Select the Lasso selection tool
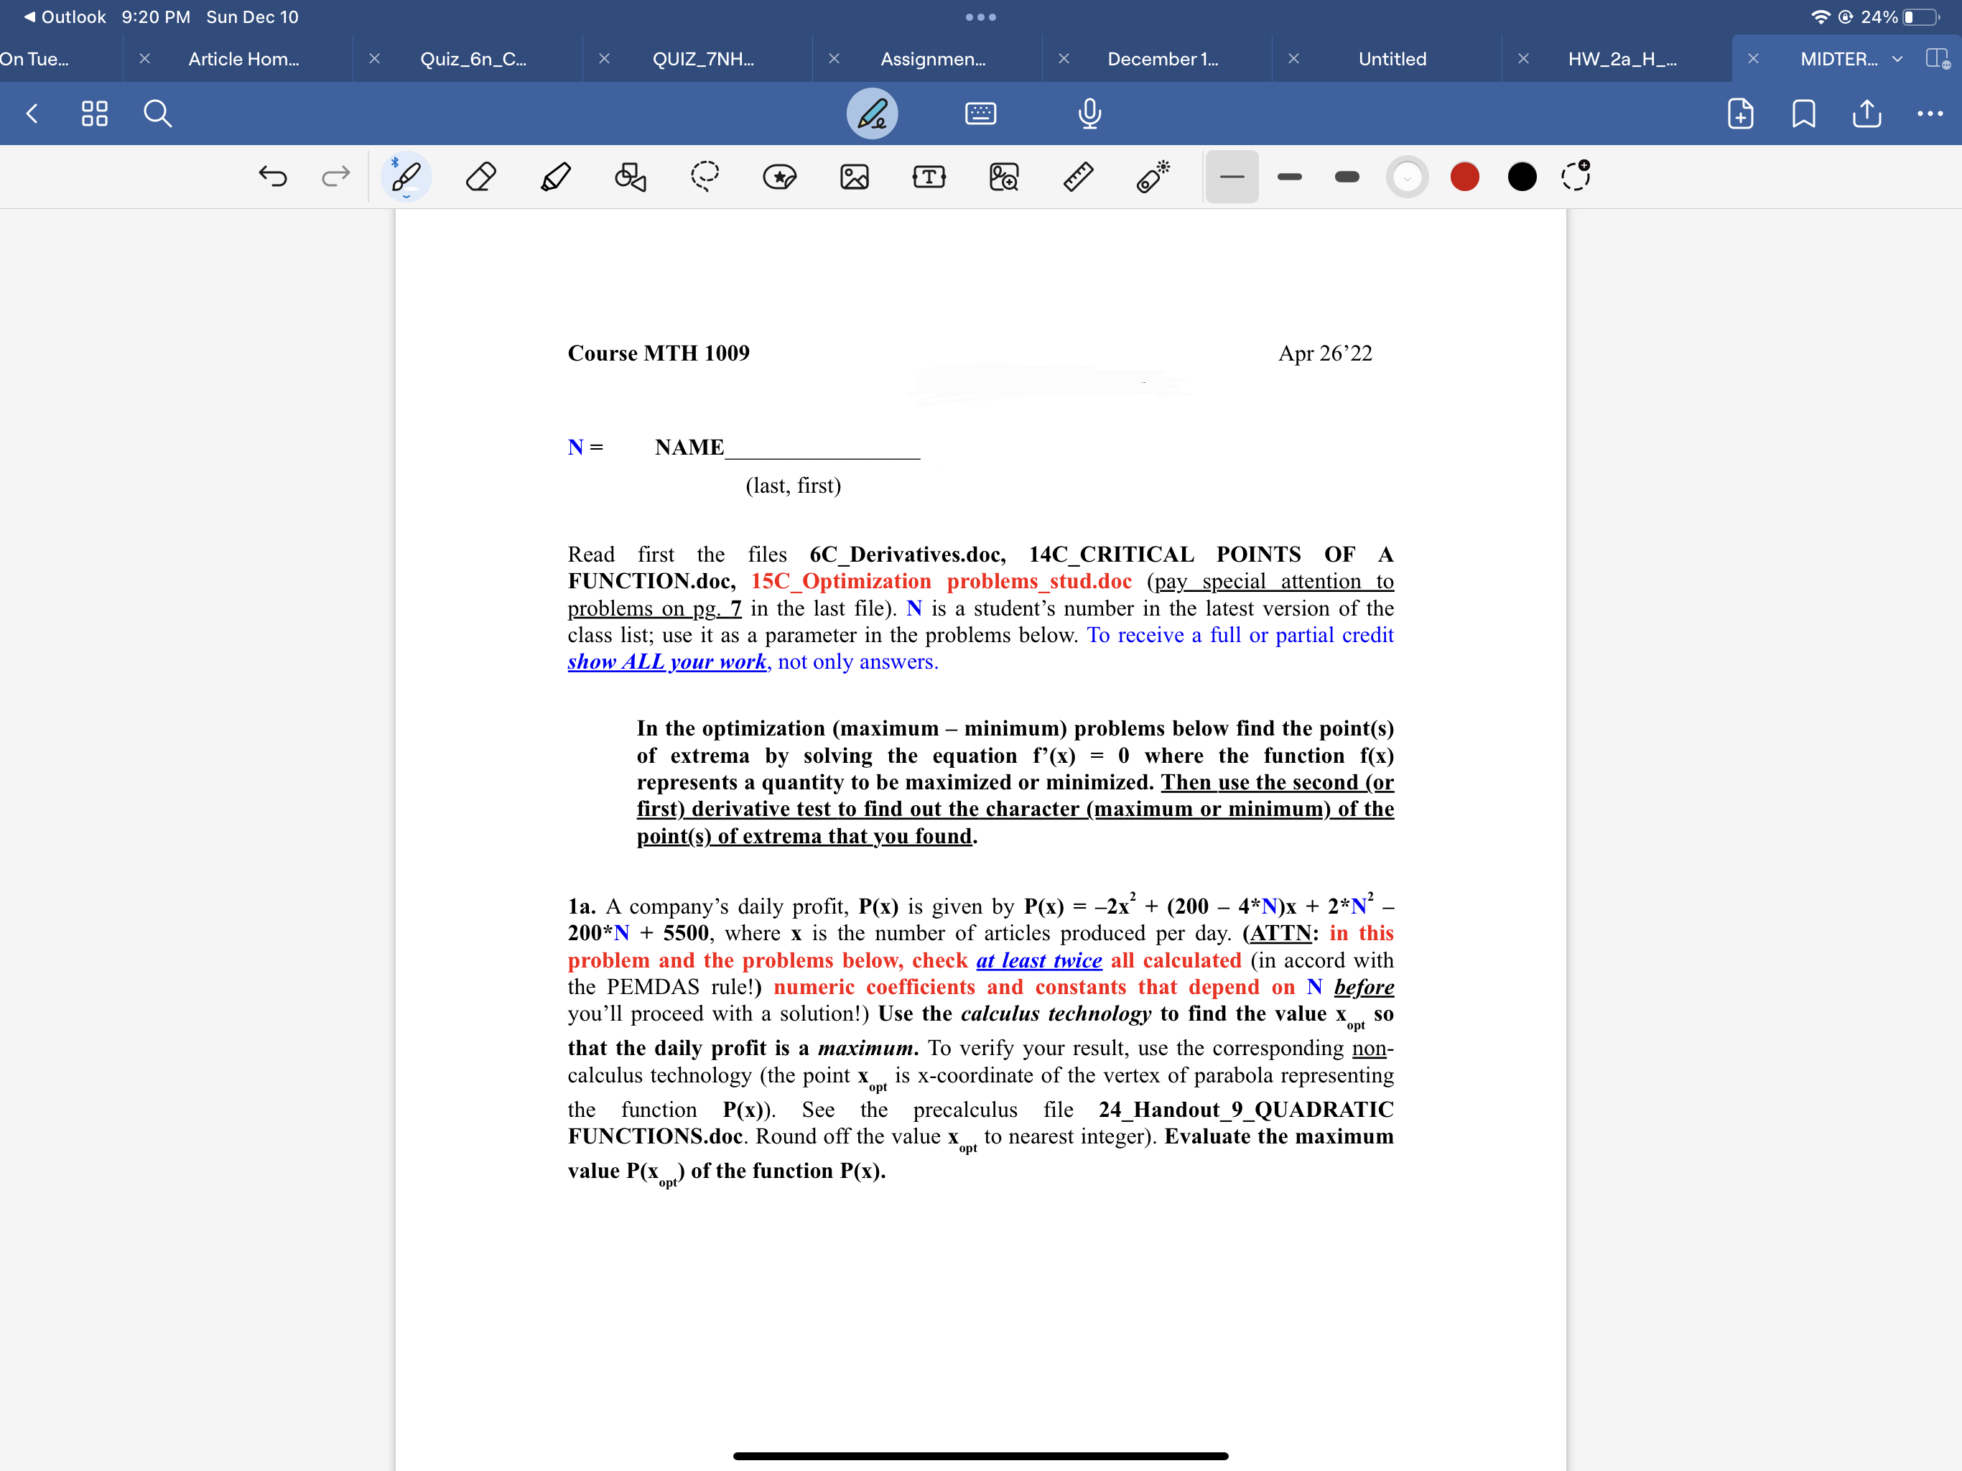Image resolution: width=1962 pixels, height=1471 pixels. [x=705, y=177]
